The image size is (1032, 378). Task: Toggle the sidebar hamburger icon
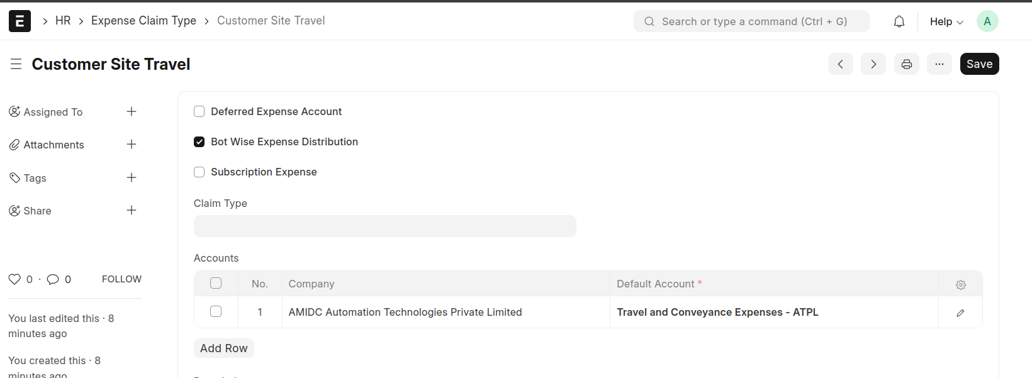16,64
